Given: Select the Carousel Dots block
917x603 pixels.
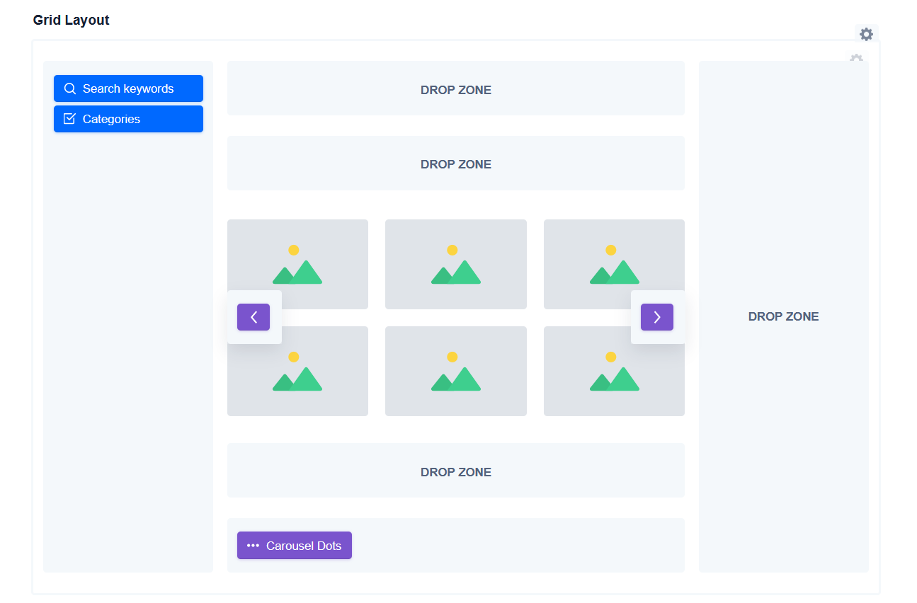Looking at the screenshot, I should 295,546.
